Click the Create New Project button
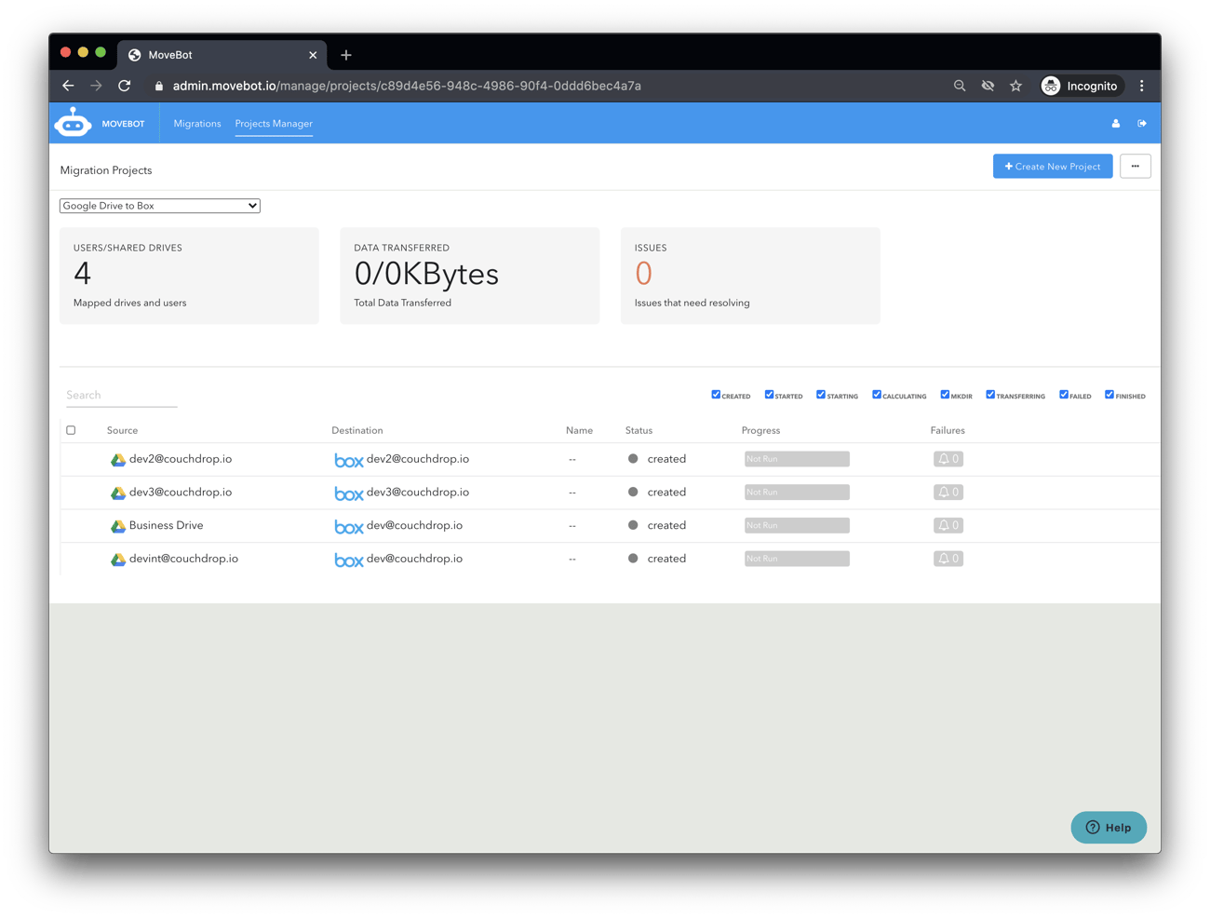Image resolution: width=1210 pixels, height=918 pixels. coord(1052,166)
